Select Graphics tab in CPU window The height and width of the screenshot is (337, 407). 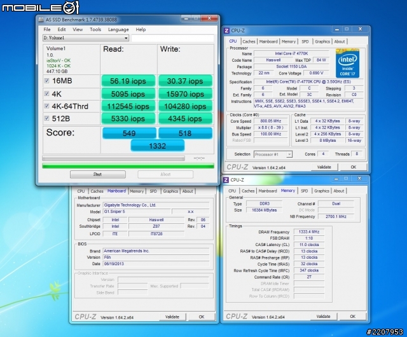[x=322, y=41]
